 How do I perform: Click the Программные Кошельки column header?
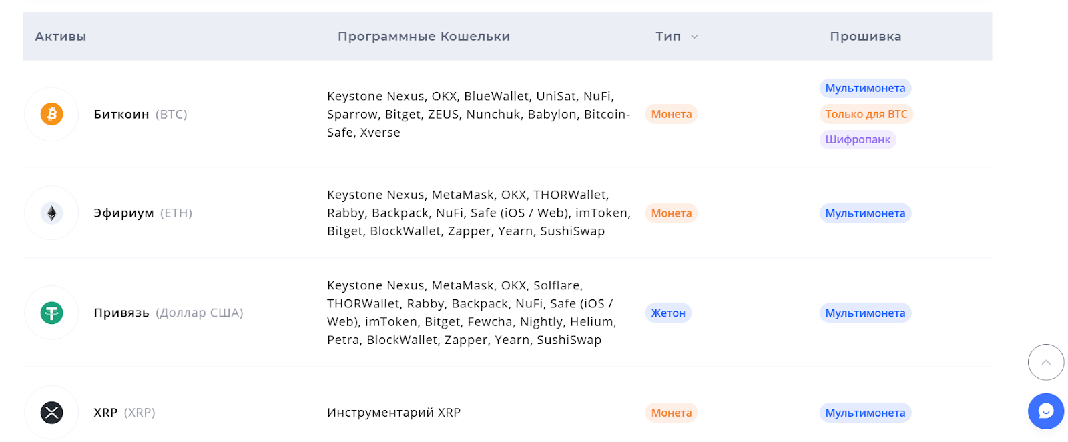423,37
